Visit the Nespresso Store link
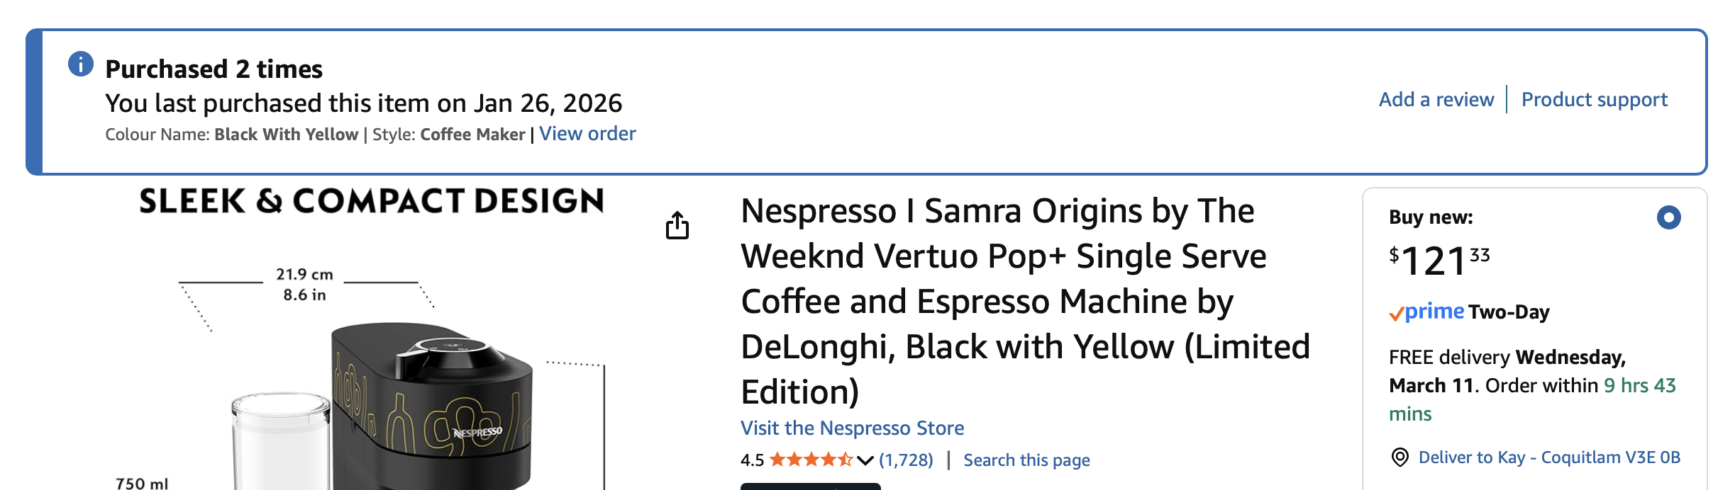 (x=852, y=428)
